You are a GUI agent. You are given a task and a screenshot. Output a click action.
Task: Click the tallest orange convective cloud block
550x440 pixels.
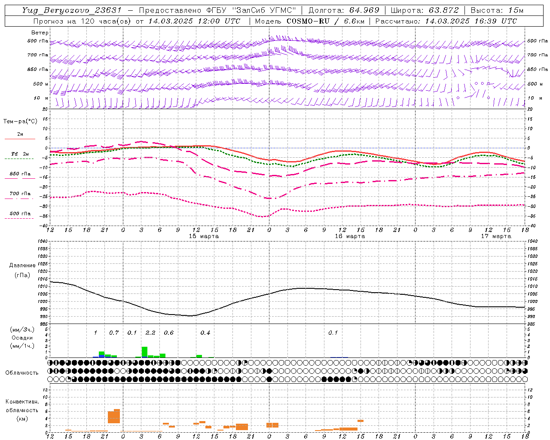coord(114,416)
